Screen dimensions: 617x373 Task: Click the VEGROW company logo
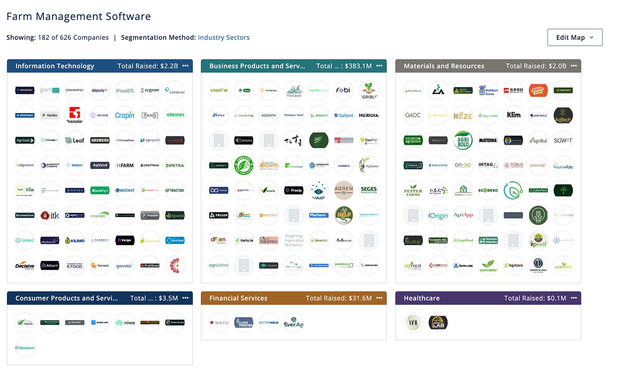click(219, 90)
